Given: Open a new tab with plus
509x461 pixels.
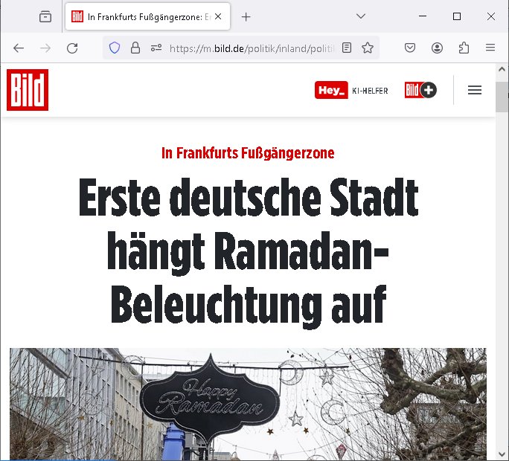Looking at the screenshot, I should click(x=246, y=17).
